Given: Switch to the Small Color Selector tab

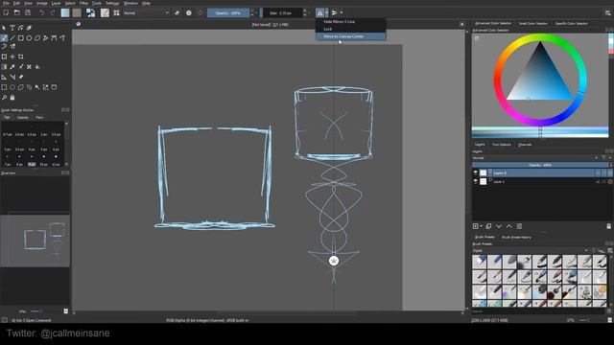Looking at the screenshot, I should tap(533, 23).
